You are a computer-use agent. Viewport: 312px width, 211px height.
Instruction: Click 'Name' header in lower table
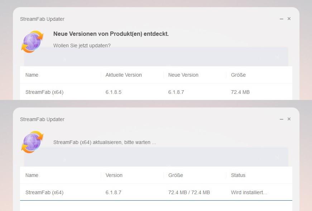32,176
